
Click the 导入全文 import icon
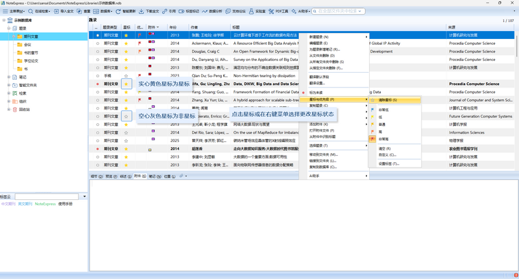coord(56,11)
